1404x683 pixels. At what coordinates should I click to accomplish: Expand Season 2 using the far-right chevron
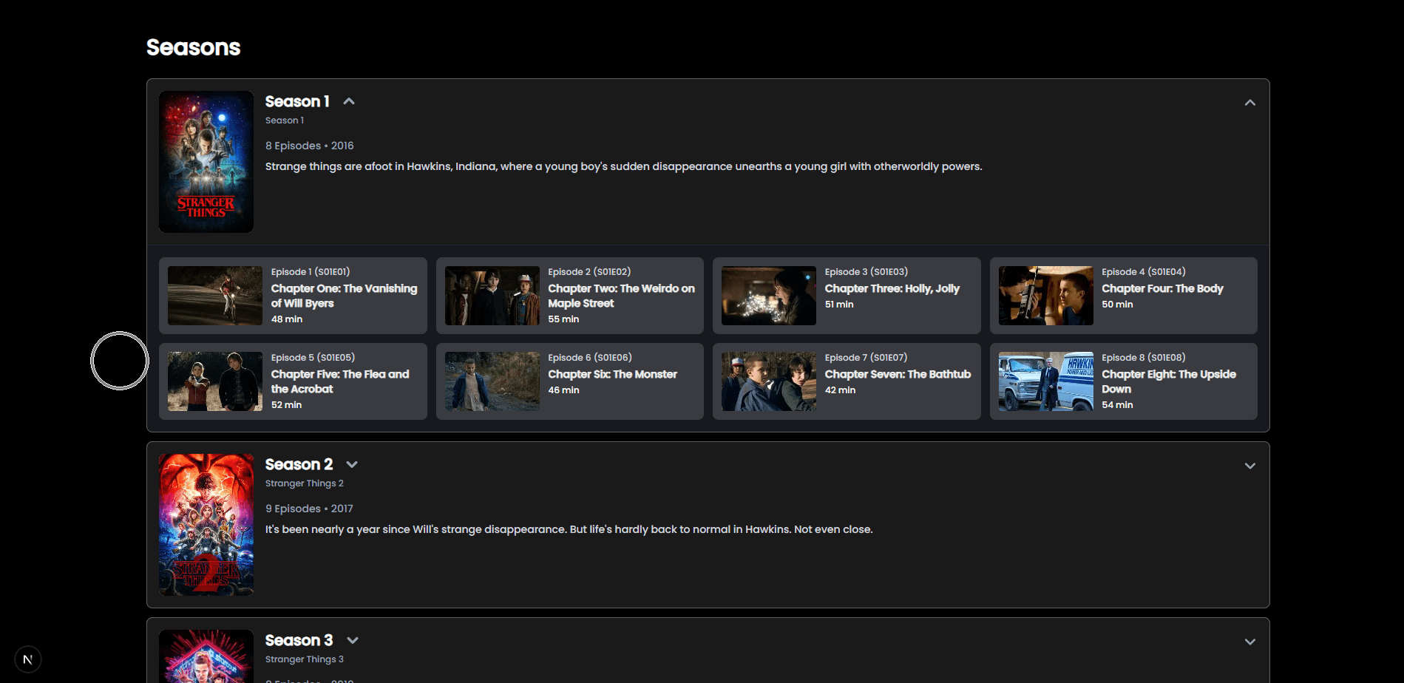pyautogui.click(x=1249, y=466)
